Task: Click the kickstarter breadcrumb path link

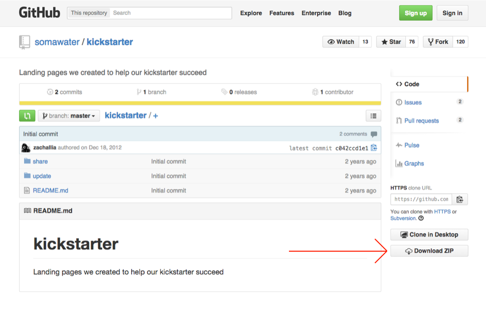Action: pyautogui.click(x=125, y=115)
